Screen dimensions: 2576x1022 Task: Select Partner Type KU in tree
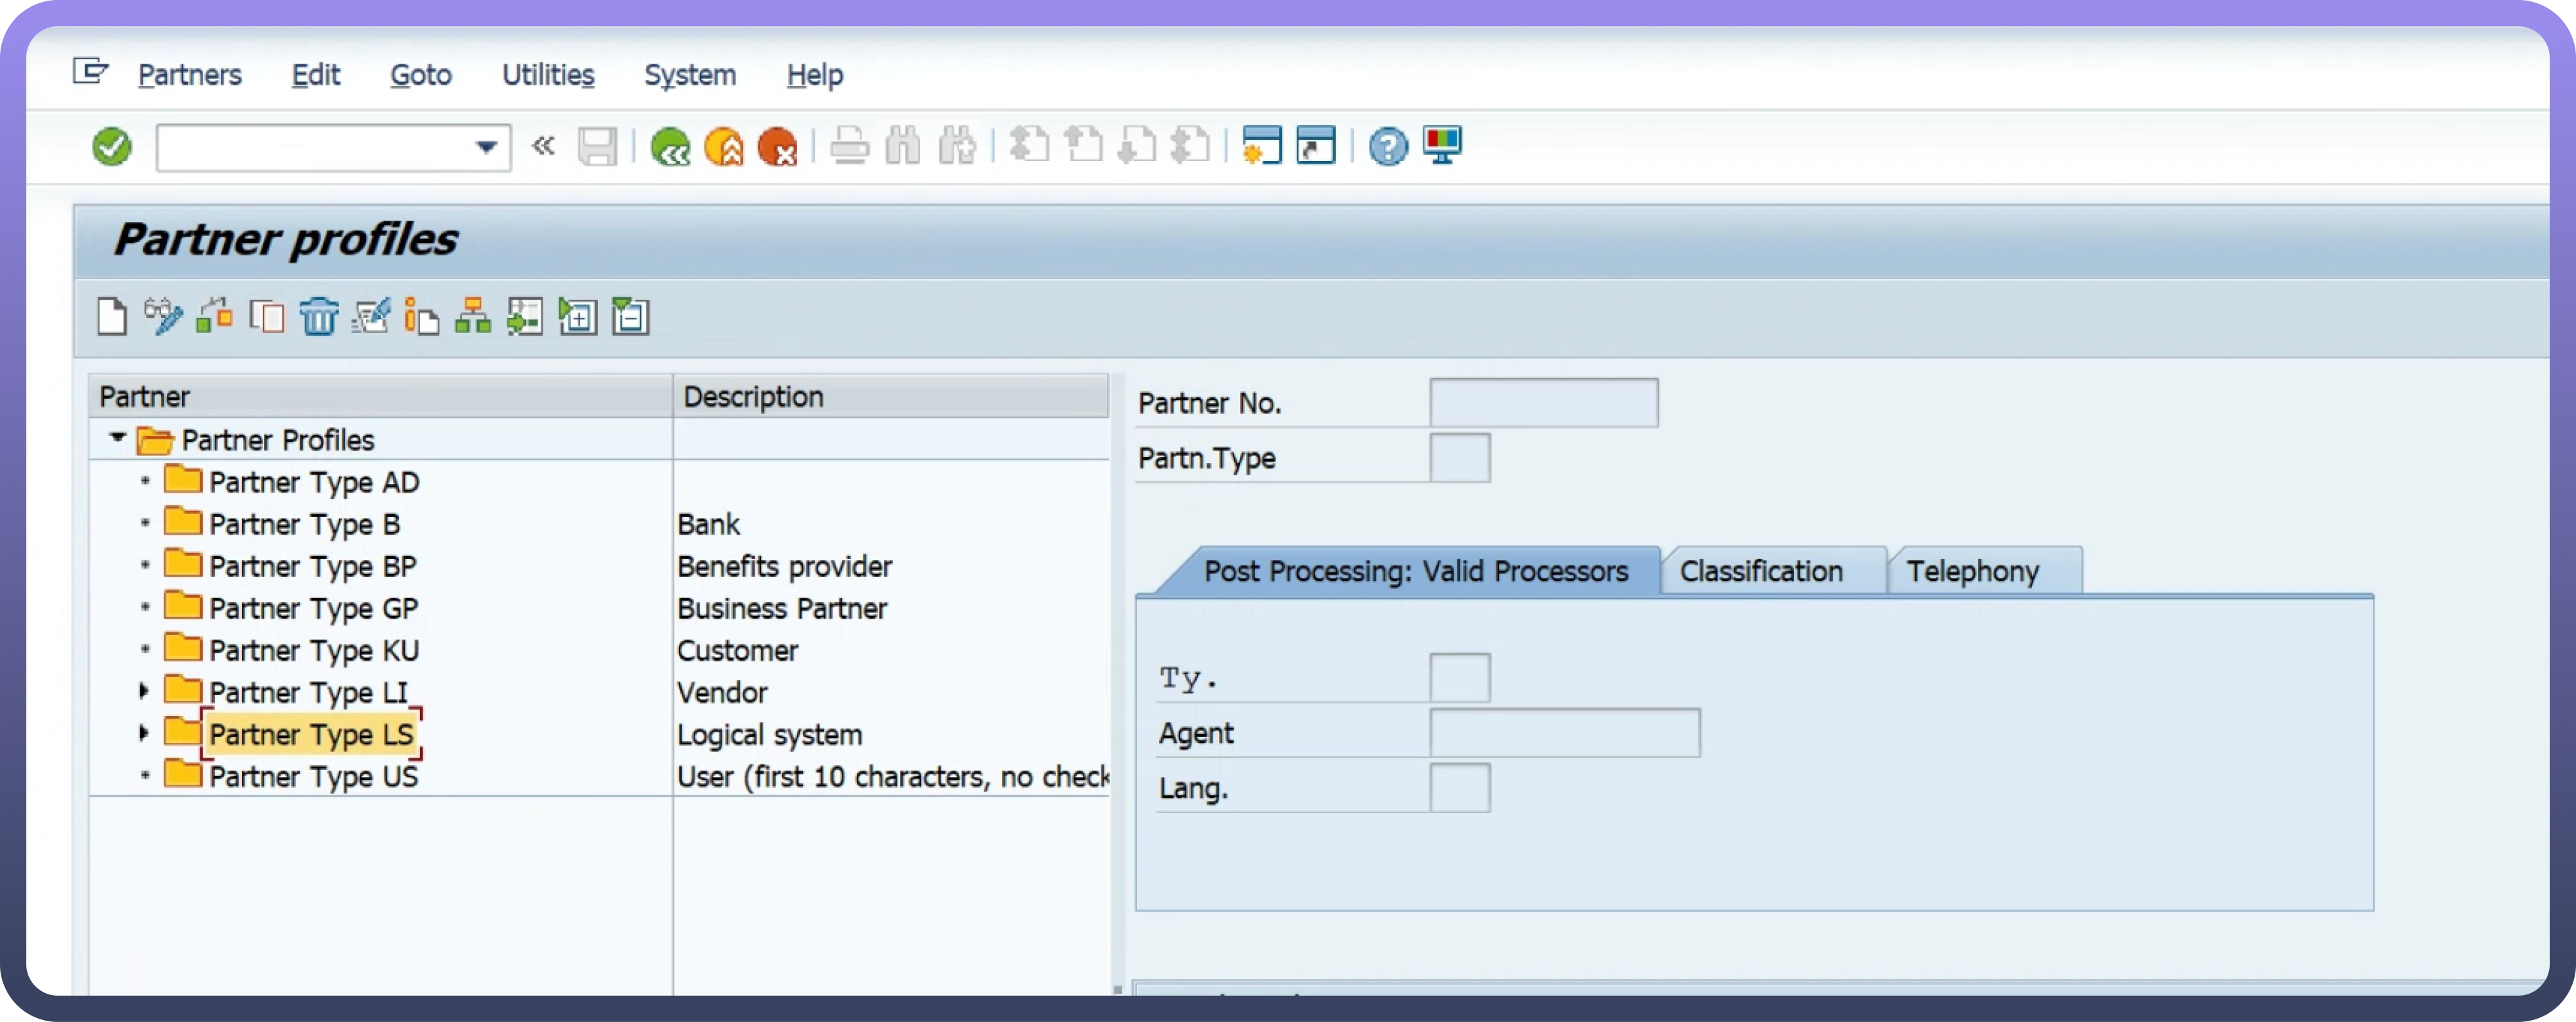point(313,650)
